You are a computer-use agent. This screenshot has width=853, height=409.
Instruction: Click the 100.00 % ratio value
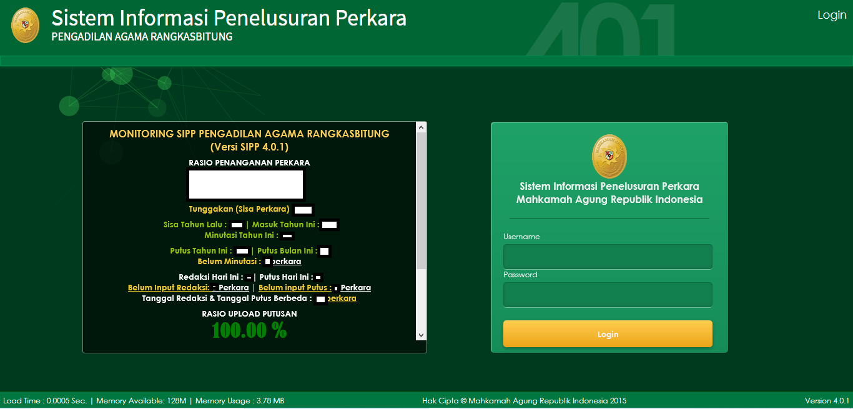pos(249,330)
